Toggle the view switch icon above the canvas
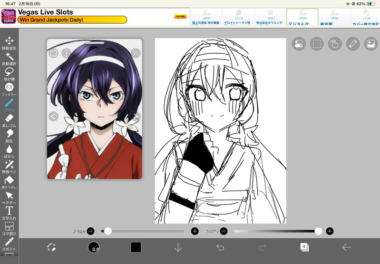Image resolution: width=380 pixels, height=264 pixels. point(299,44)
